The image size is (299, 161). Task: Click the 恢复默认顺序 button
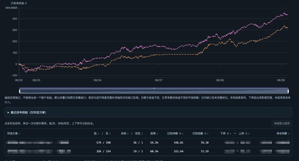282,124
